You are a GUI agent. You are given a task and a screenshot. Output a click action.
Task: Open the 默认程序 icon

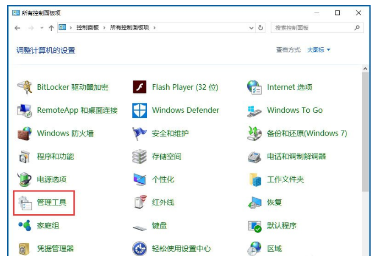pos(255,226)
